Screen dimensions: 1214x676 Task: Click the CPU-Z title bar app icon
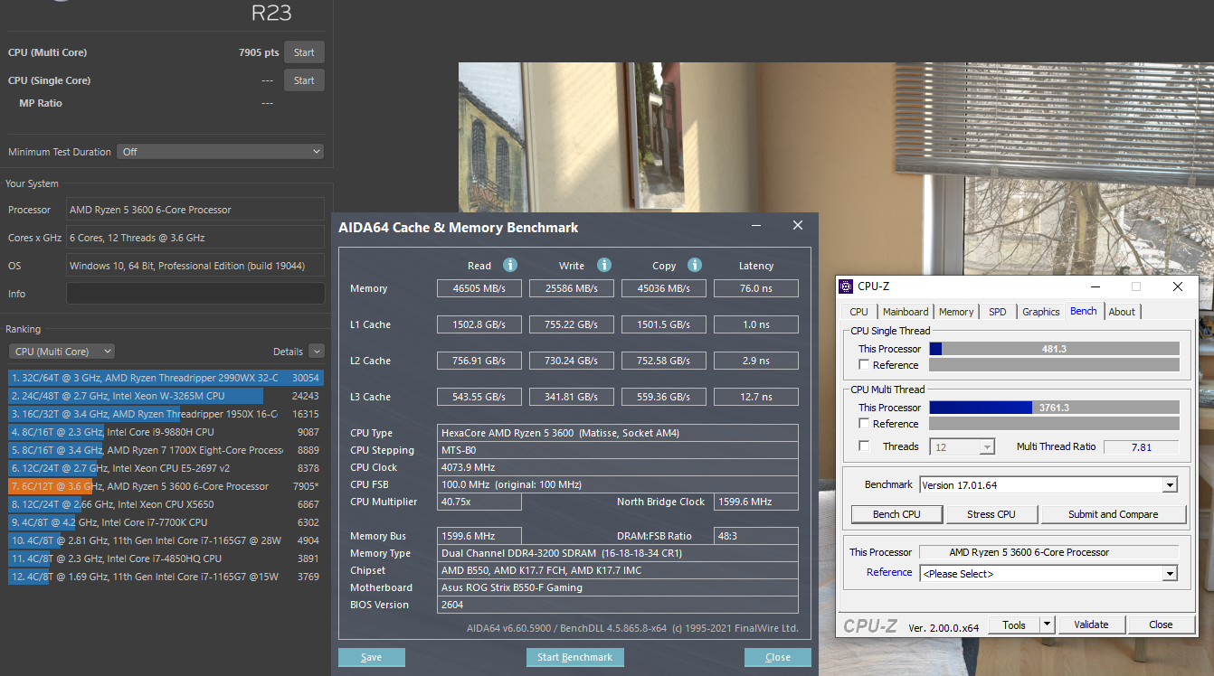point(846,286)
